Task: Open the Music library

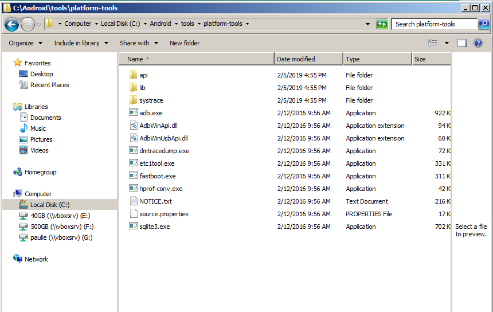Action: click(x=38, y=128)
